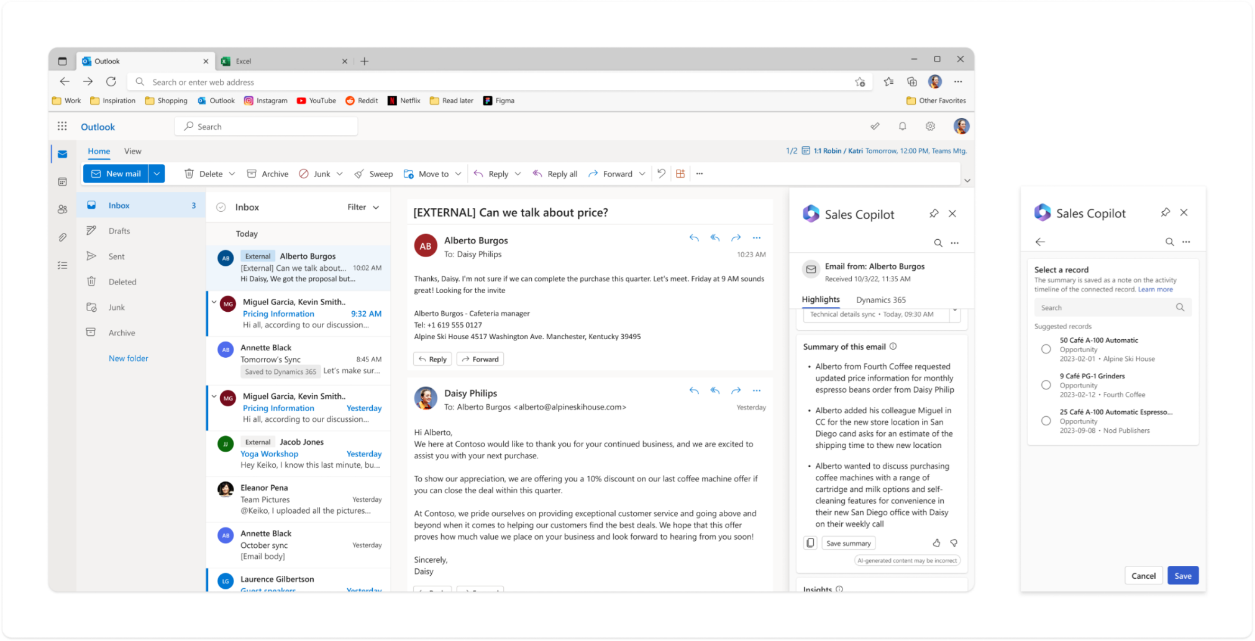Screen dimensions: 1255x641
Task: Expand the Reply options dropdown
Action: [518, 174]
